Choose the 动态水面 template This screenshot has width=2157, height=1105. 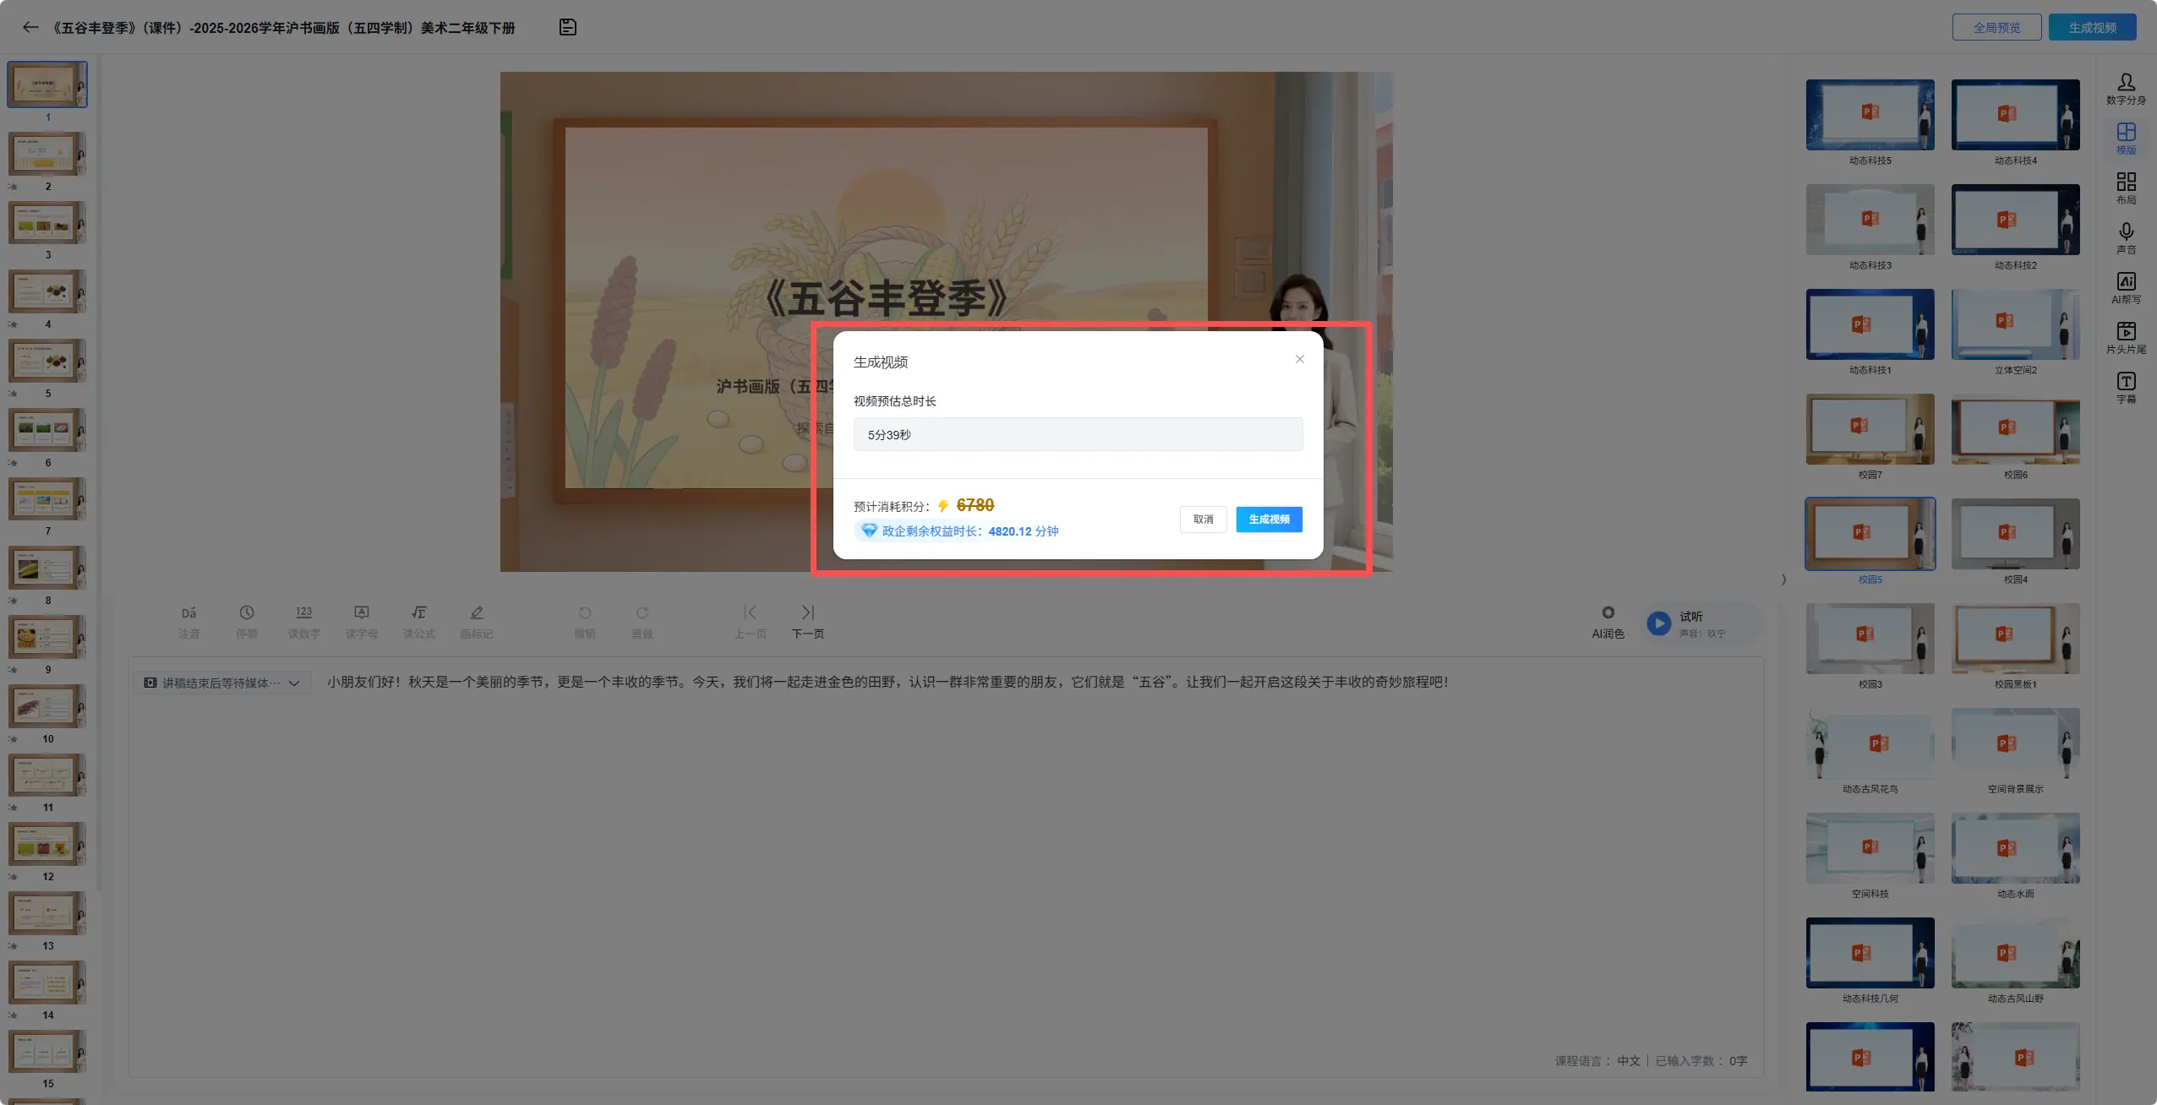[2015, 848]
